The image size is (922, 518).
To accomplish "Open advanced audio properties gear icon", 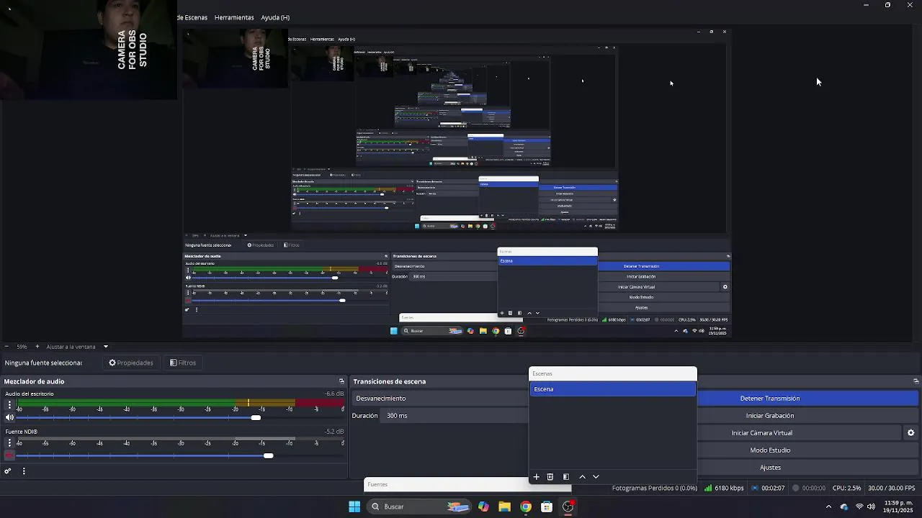I will point(8,471).
